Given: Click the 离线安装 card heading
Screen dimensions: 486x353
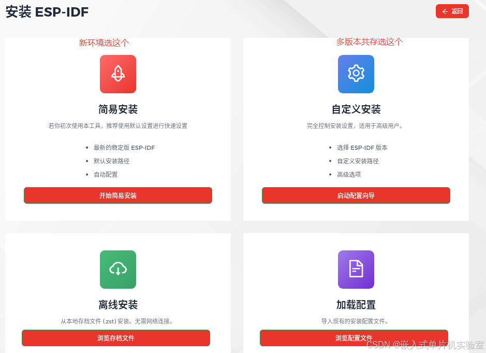Looking at the screenshot, I should (x=117, y=305).
